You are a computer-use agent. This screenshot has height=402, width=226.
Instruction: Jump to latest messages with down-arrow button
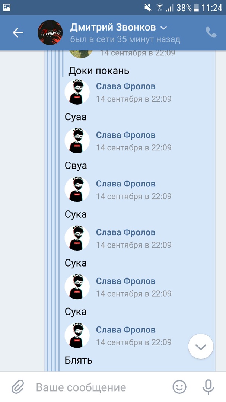(201, 347)
